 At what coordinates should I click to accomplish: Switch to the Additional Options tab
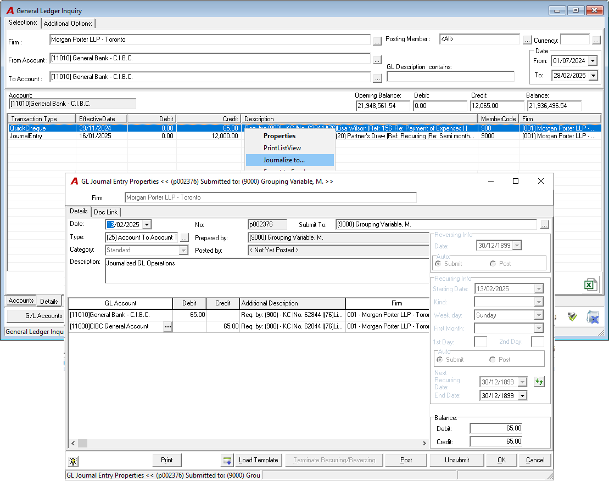click(68, 24)
